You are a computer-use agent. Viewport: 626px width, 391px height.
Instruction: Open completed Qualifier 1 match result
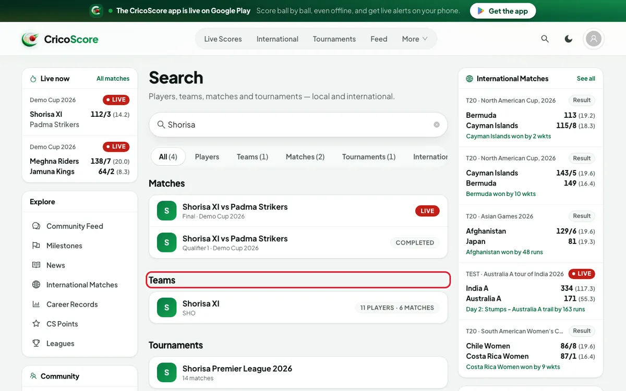[298, 242]
